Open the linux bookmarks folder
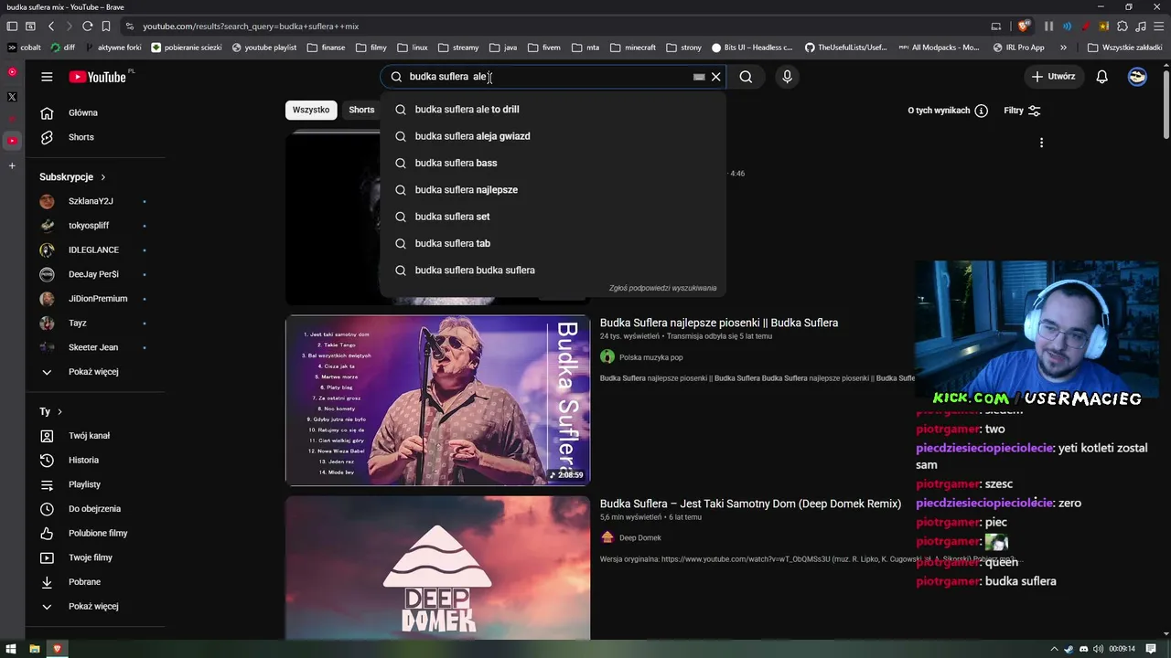 pos(413,48)
